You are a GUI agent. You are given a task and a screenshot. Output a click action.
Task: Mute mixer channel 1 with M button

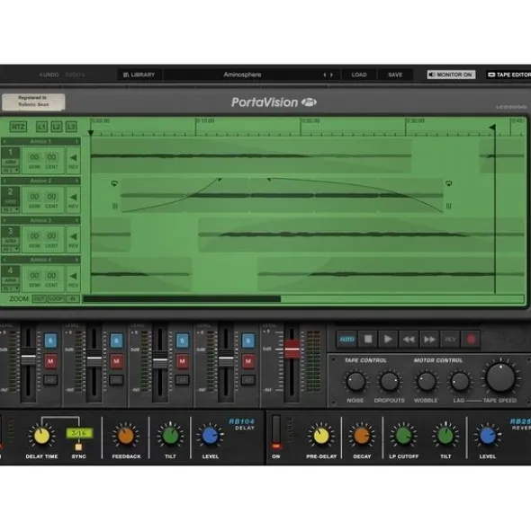pyautogui.click(x=50, y=361)
